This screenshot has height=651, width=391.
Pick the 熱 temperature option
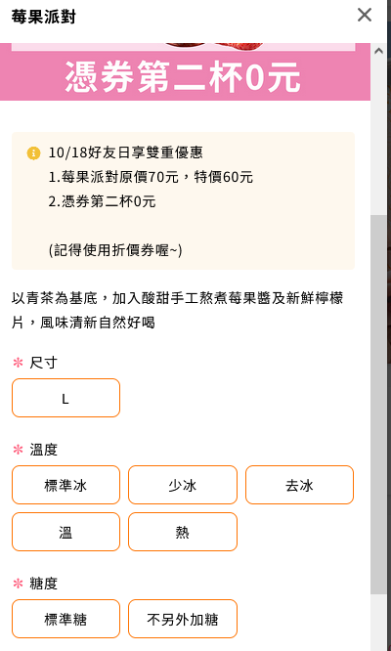click(x=183, y=532)
